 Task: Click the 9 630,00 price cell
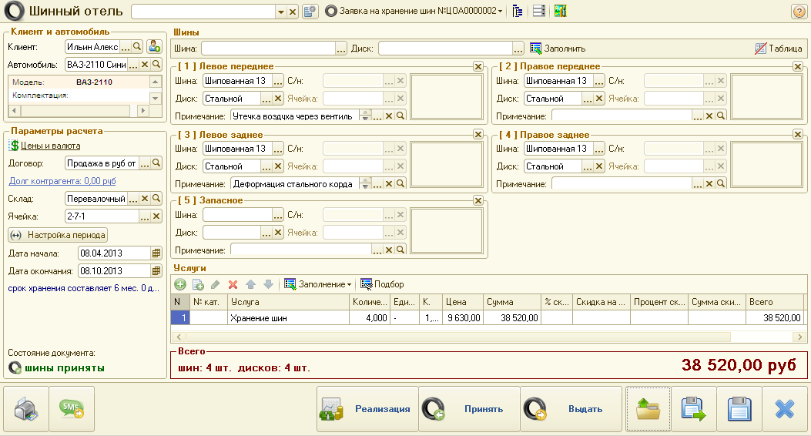coord(463,318)
